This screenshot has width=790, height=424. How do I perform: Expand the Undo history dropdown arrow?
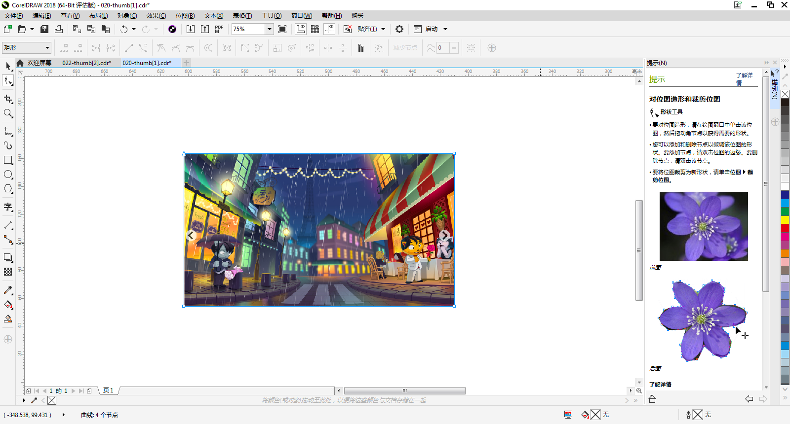pyautogui.click(x=134, y=29)
